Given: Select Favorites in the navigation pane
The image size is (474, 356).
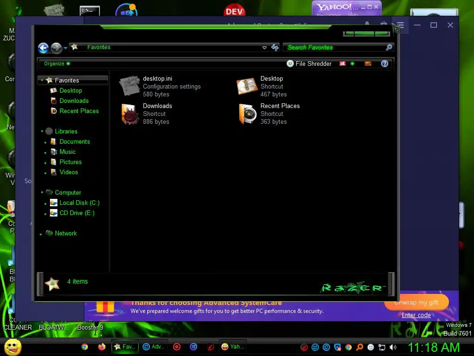Looking at the screenshot, I should tap(67, 80).
